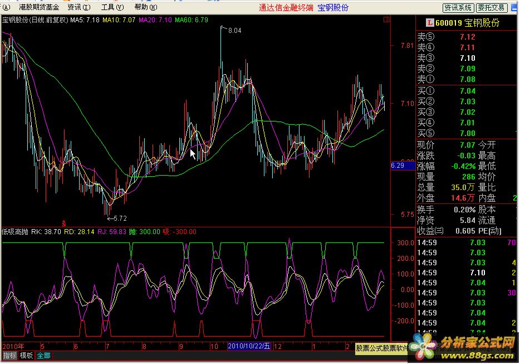Click the 抛: 300.00 value
Screen dimensions: 520x364
point(144,231)
